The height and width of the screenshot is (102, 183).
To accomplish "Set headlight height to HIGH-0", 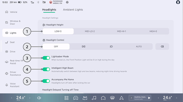I will (153, 31).
